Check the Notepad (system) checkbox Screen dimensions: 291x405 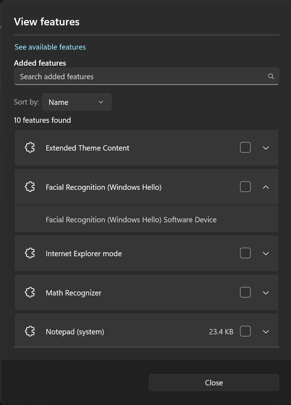(x=245, y=331)
